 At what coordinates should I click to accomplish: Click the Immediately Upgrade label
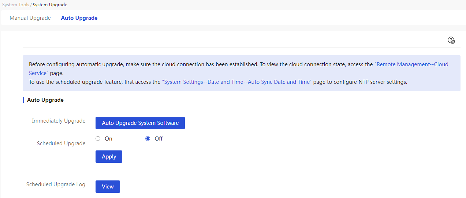[x=59, y=121]
